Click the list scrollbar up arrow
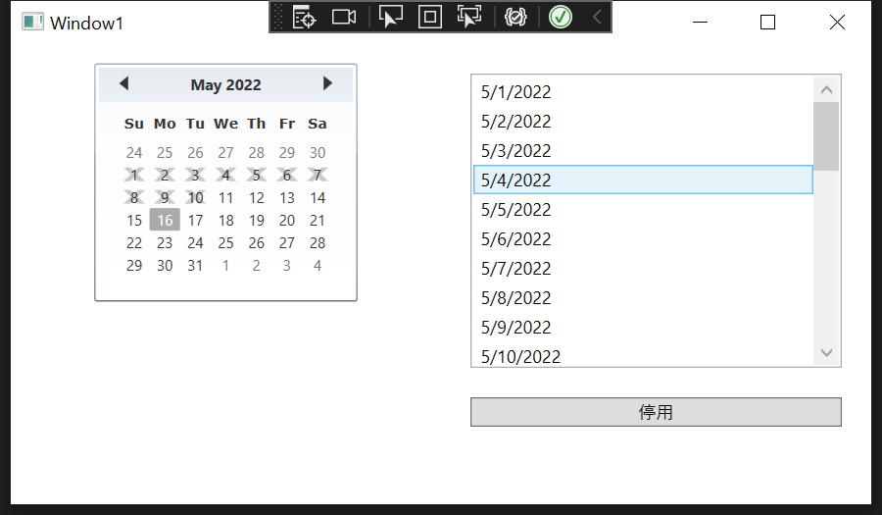The image size is (882, 515). pyautogui.click(x=826, y=89)
